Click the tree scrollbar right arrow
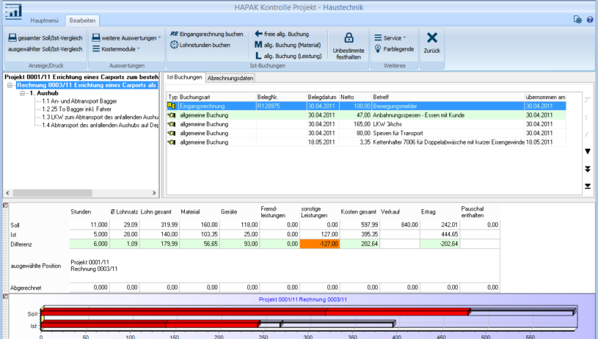The height and width of the screenshot is (339, 598). pyautogui.click(x=154, y=193)
